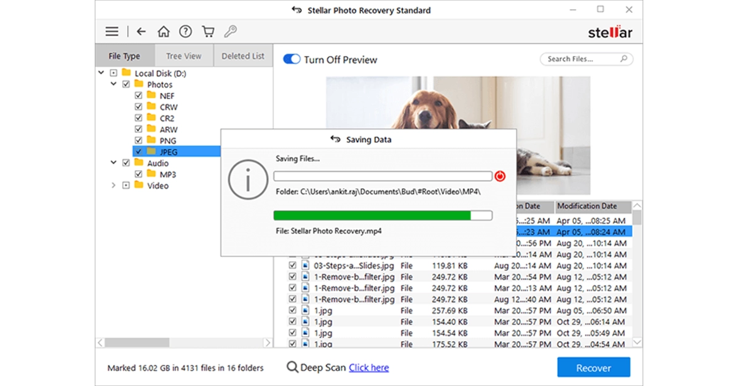Click the 'Marked 16.02 GB in 4131 files' status text
738x386 pixels.
click(x=185, y=368)
